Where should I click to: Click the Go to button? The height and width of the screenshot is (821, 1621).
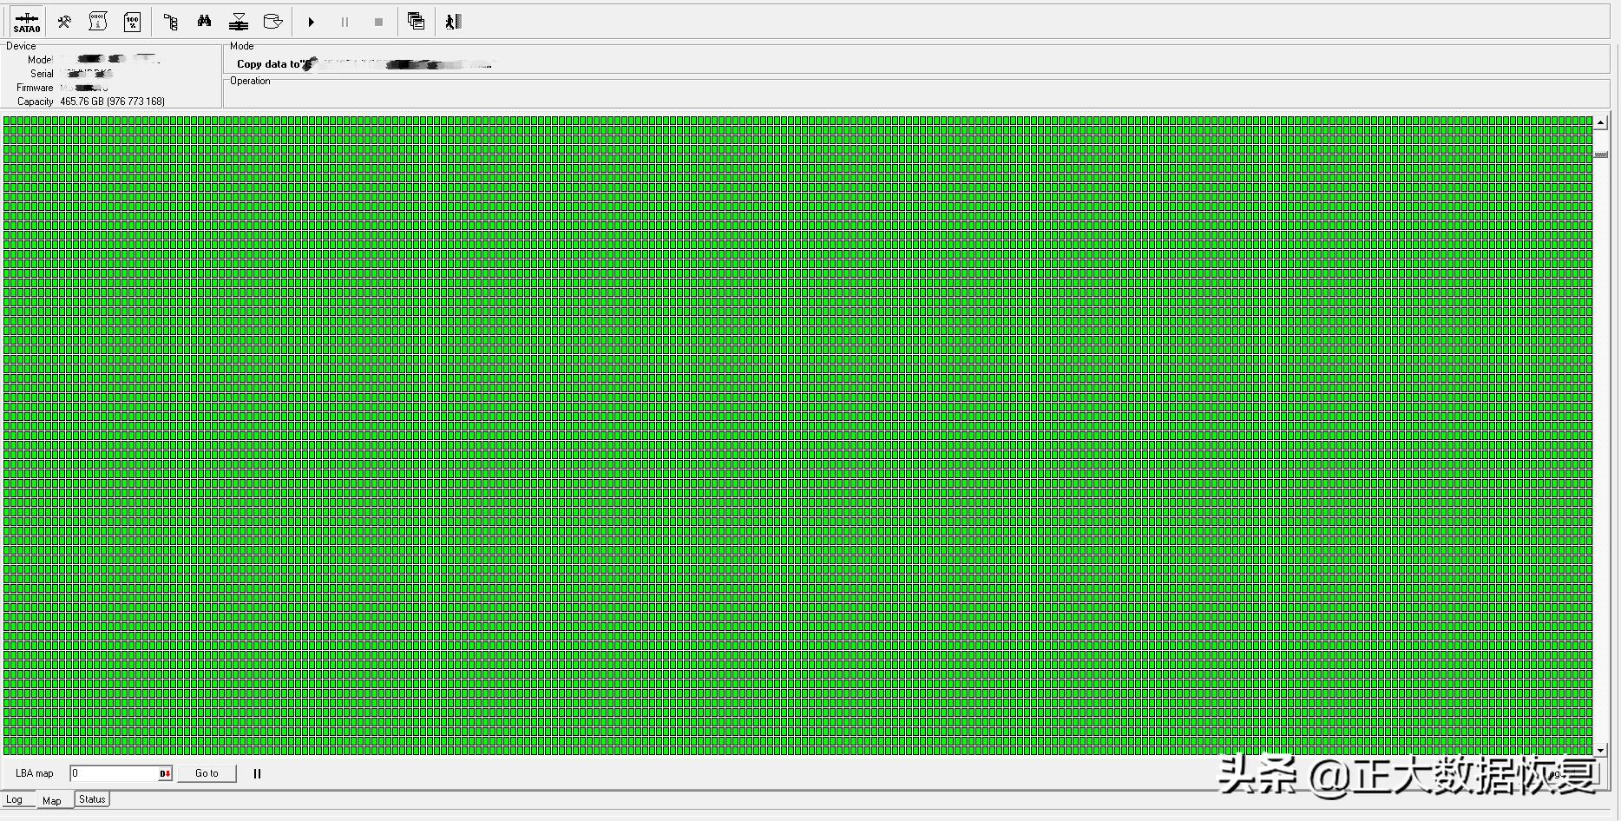(x=207, y=773)
